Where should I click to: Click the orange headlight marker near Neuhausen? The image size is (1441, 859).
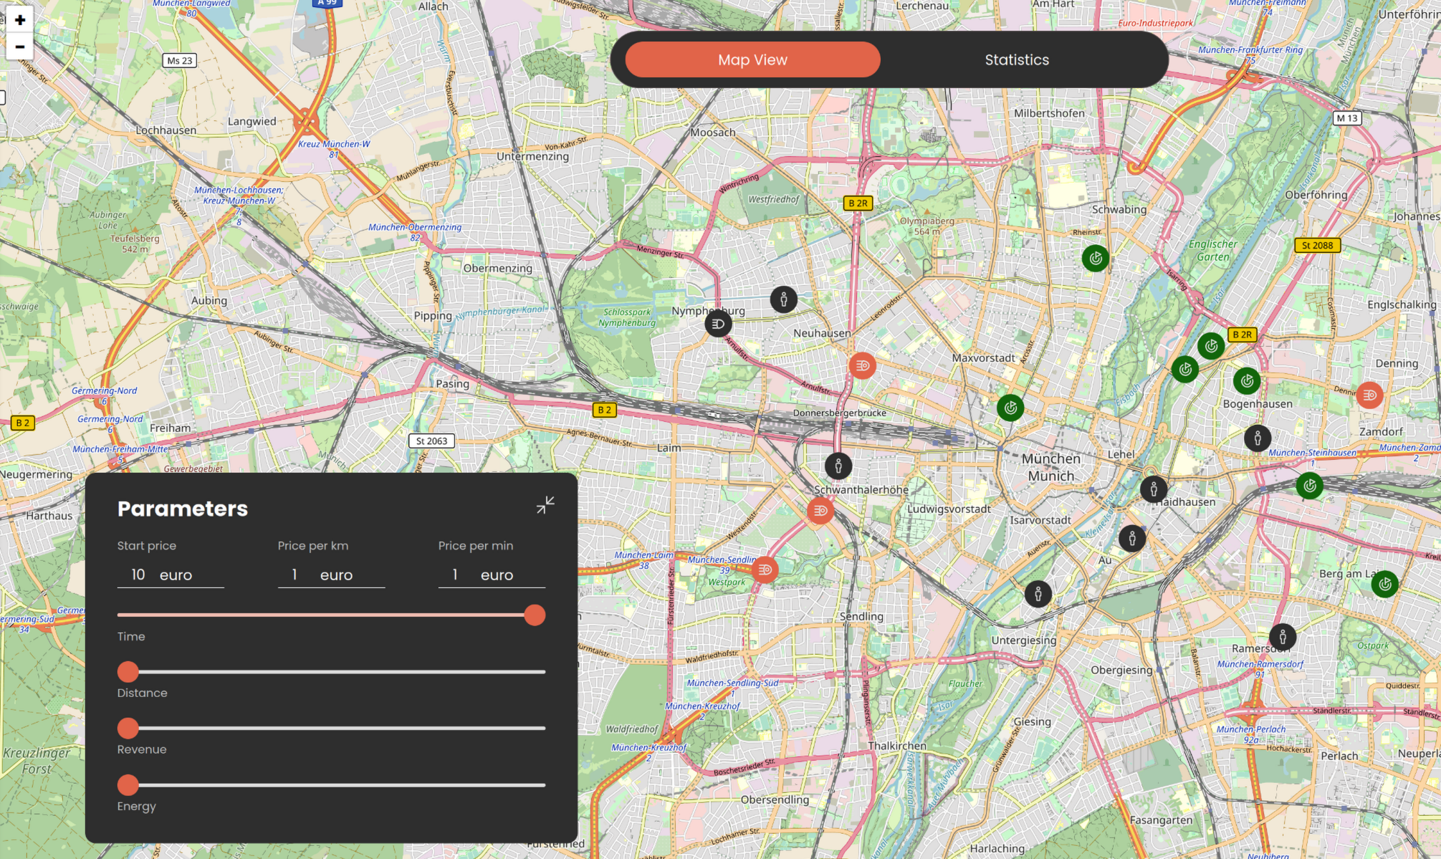862,366
